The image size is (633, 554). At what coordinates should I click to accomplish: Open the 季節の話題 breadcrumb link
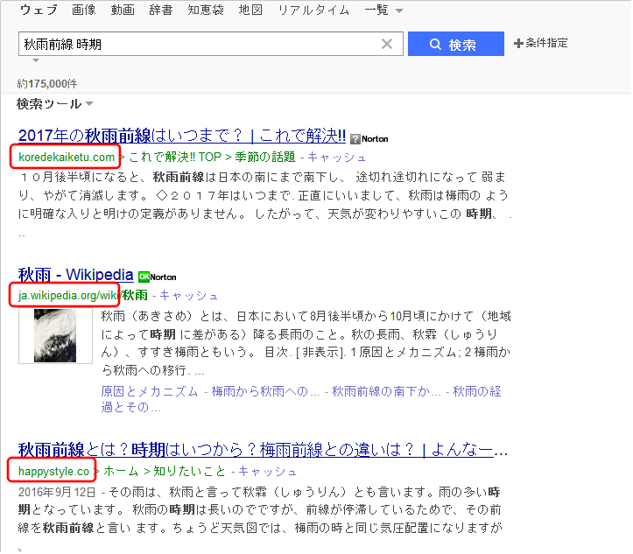(265, 157)
